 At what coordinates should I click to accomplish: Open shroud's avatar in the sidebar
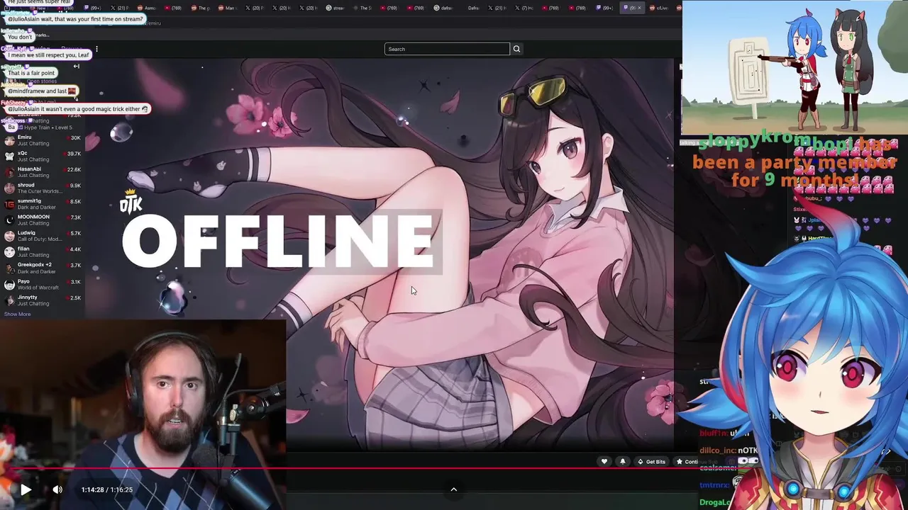tap(9, 188)
